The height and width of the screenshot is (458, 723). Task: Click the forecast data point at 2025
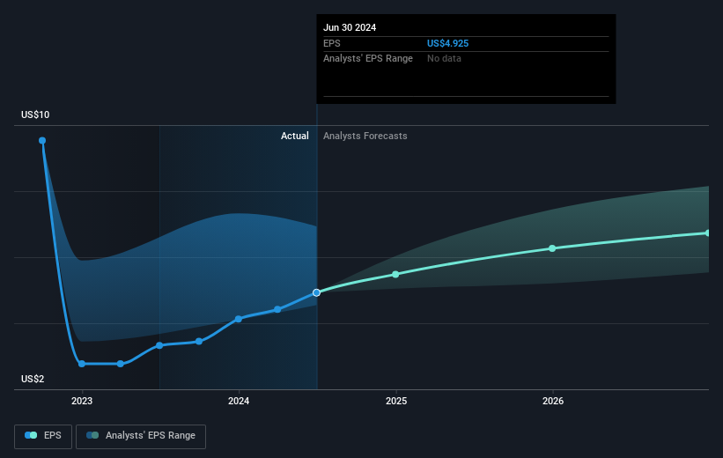coord(395,274)
